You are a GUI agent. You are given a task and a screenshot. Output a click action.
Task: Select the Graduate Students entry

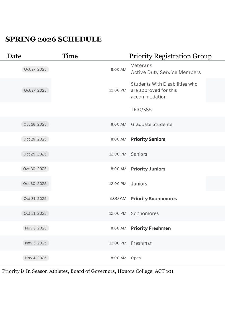152,124
